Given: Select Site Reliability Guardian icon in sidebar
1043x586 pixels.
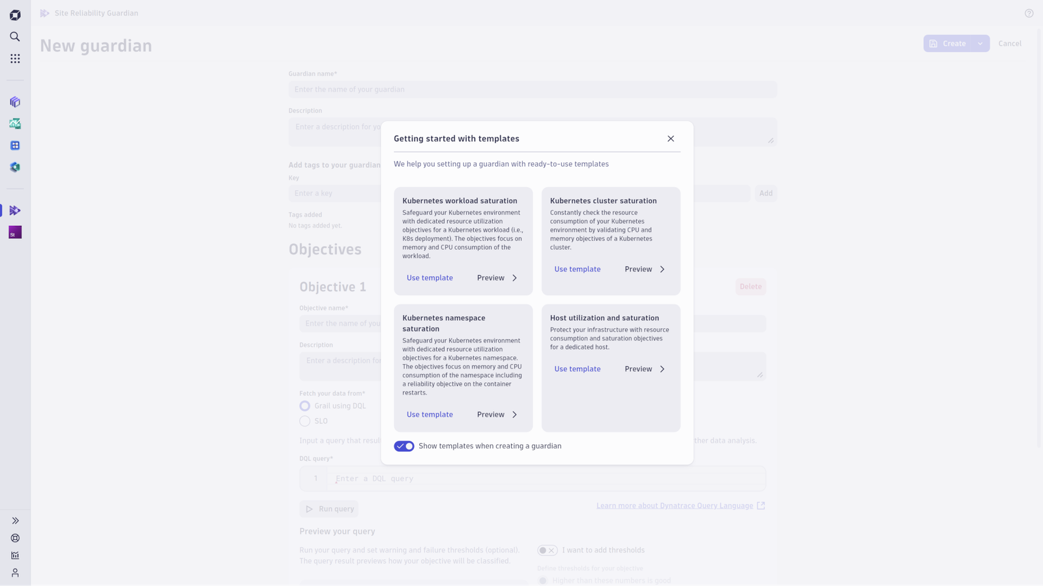Looking at the screenshot, I should pyautogui.click(x=15, y=210).
